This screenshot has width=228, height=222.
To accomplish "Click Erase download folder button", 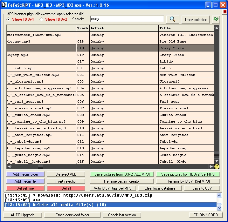I will 72,215.
